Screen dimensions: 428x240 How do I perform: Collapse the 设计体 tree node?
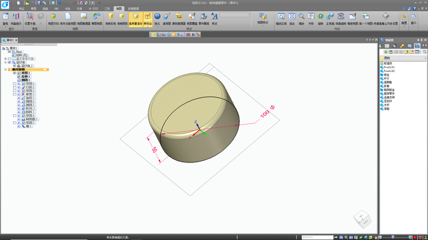point(5,62)
